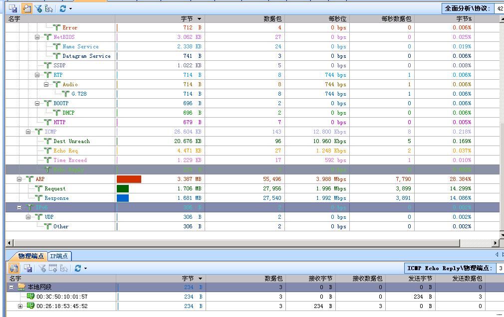Click the red byte bar next to ARP

pyautogui.click(x=129, y=179)
